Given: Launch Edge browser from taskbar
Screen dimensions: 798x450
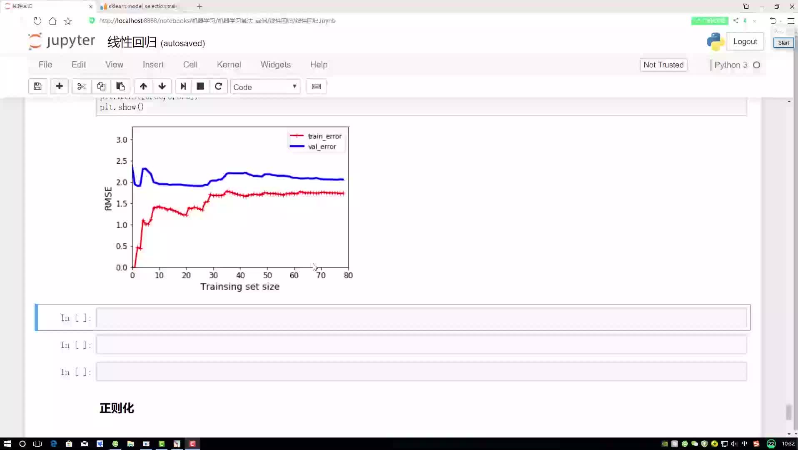Looking at the screenshot, I should 53,444.
